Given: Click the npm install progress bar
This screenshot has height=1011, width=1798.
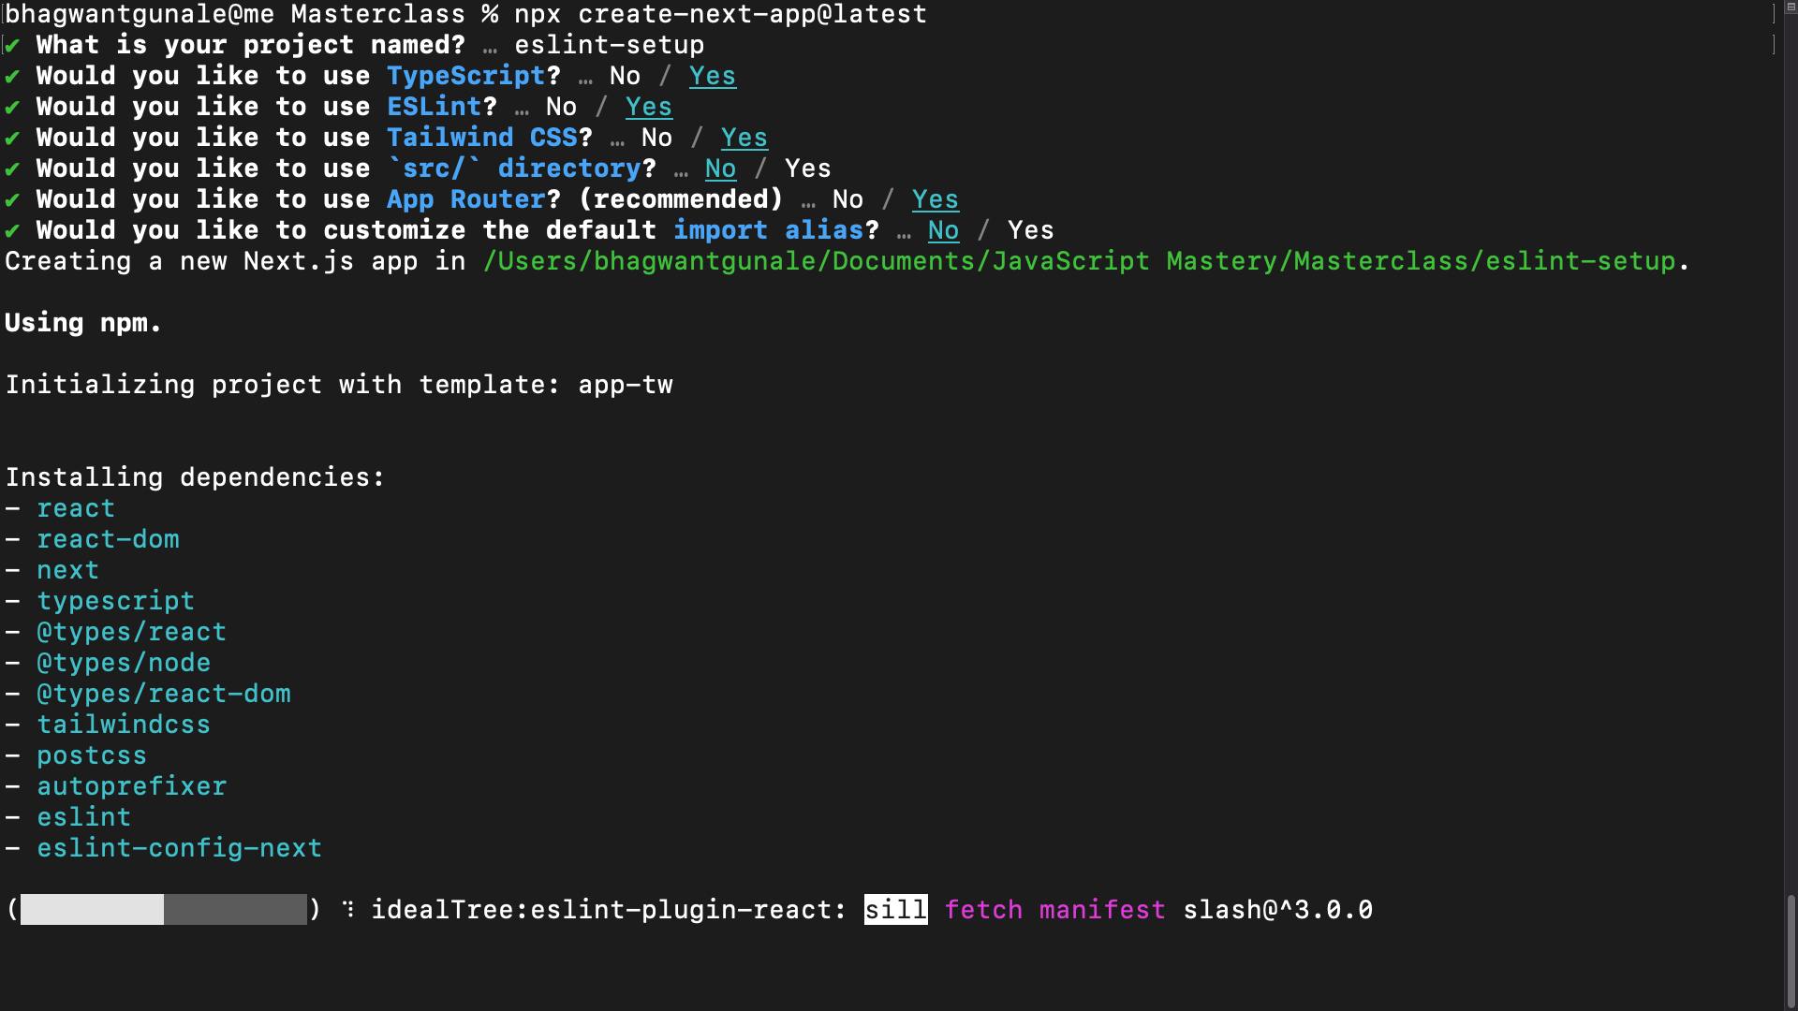Looking at the screenshot, I should pyautogui.click(x=164, y=909).
